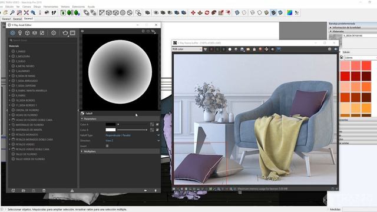The image size is (377, 212).
Task: Click the Color A texture slot button
Action: click(x=152, y=124)
